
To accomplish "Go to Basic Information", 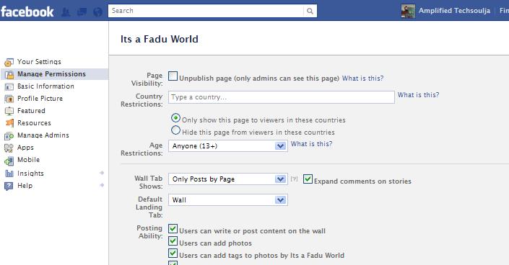I will coord(45,86).
